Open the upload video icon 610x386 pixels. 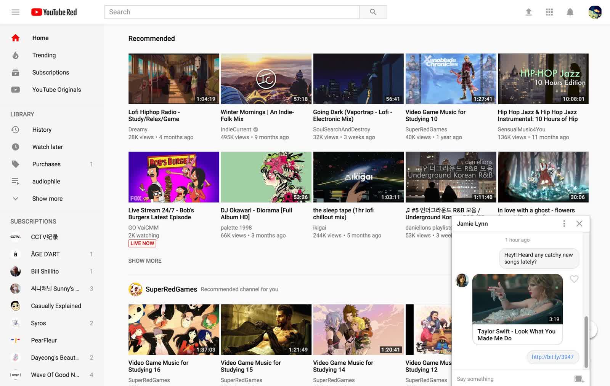pyautogui.click(x=528, y=12)
